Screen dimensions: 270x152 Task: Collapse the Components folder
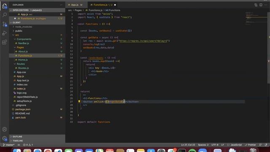pyautogui.click(x=24, y=39)
